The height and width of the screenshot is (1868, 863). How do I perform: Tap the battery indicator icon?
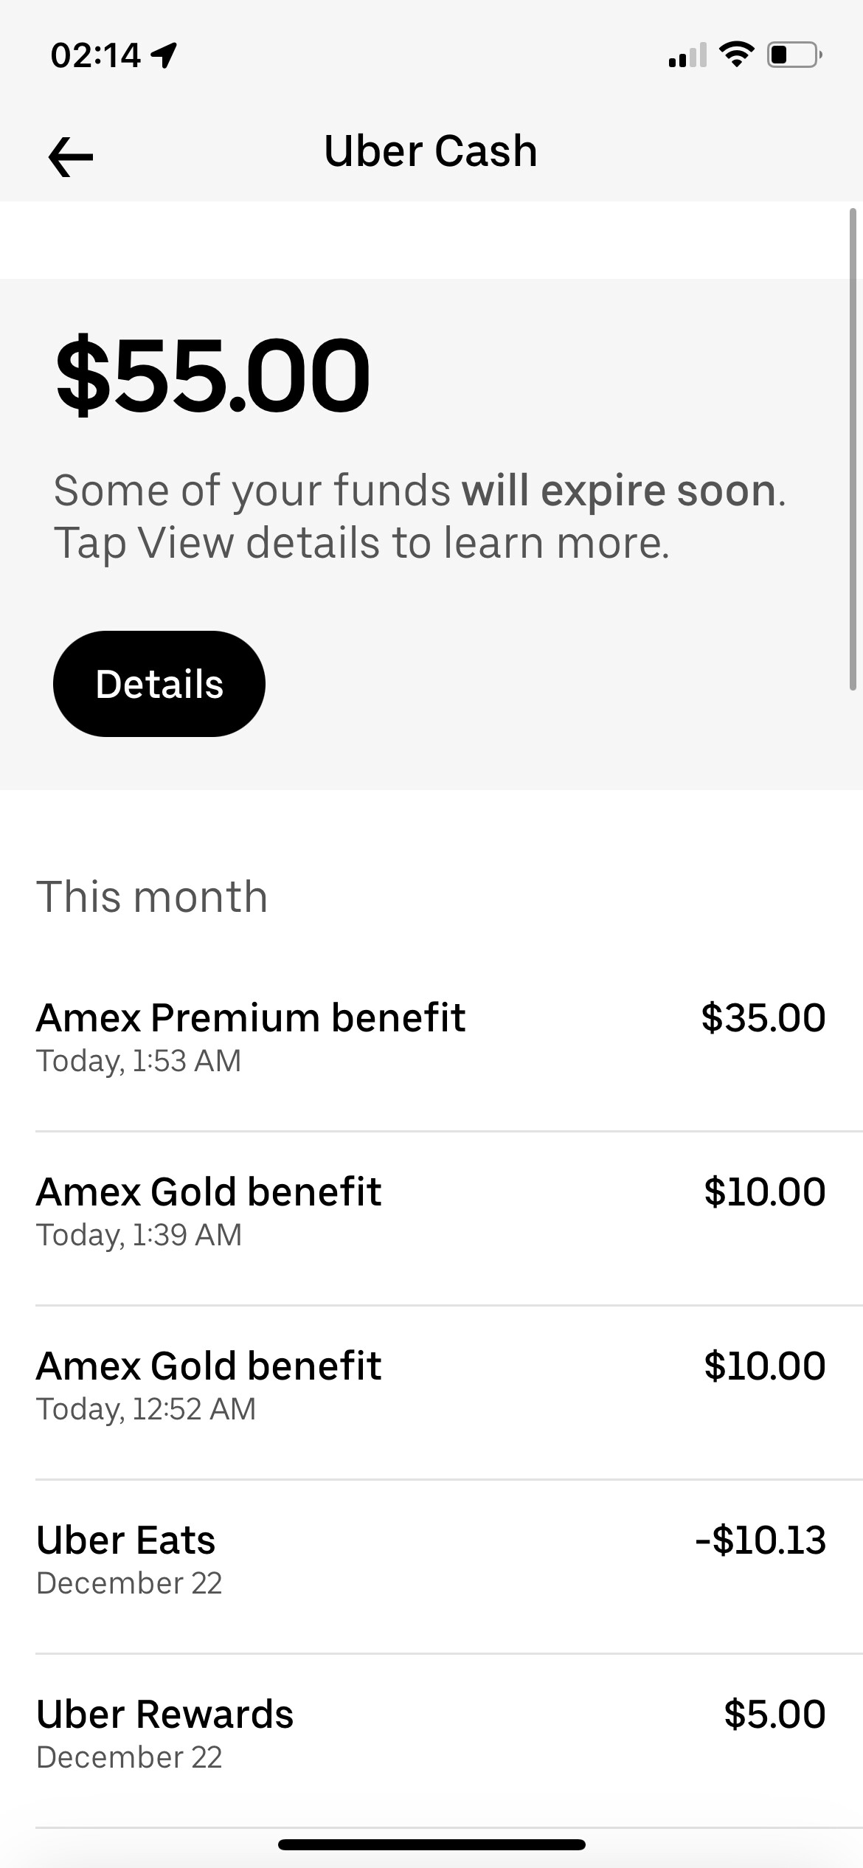(x=794, y=55)
